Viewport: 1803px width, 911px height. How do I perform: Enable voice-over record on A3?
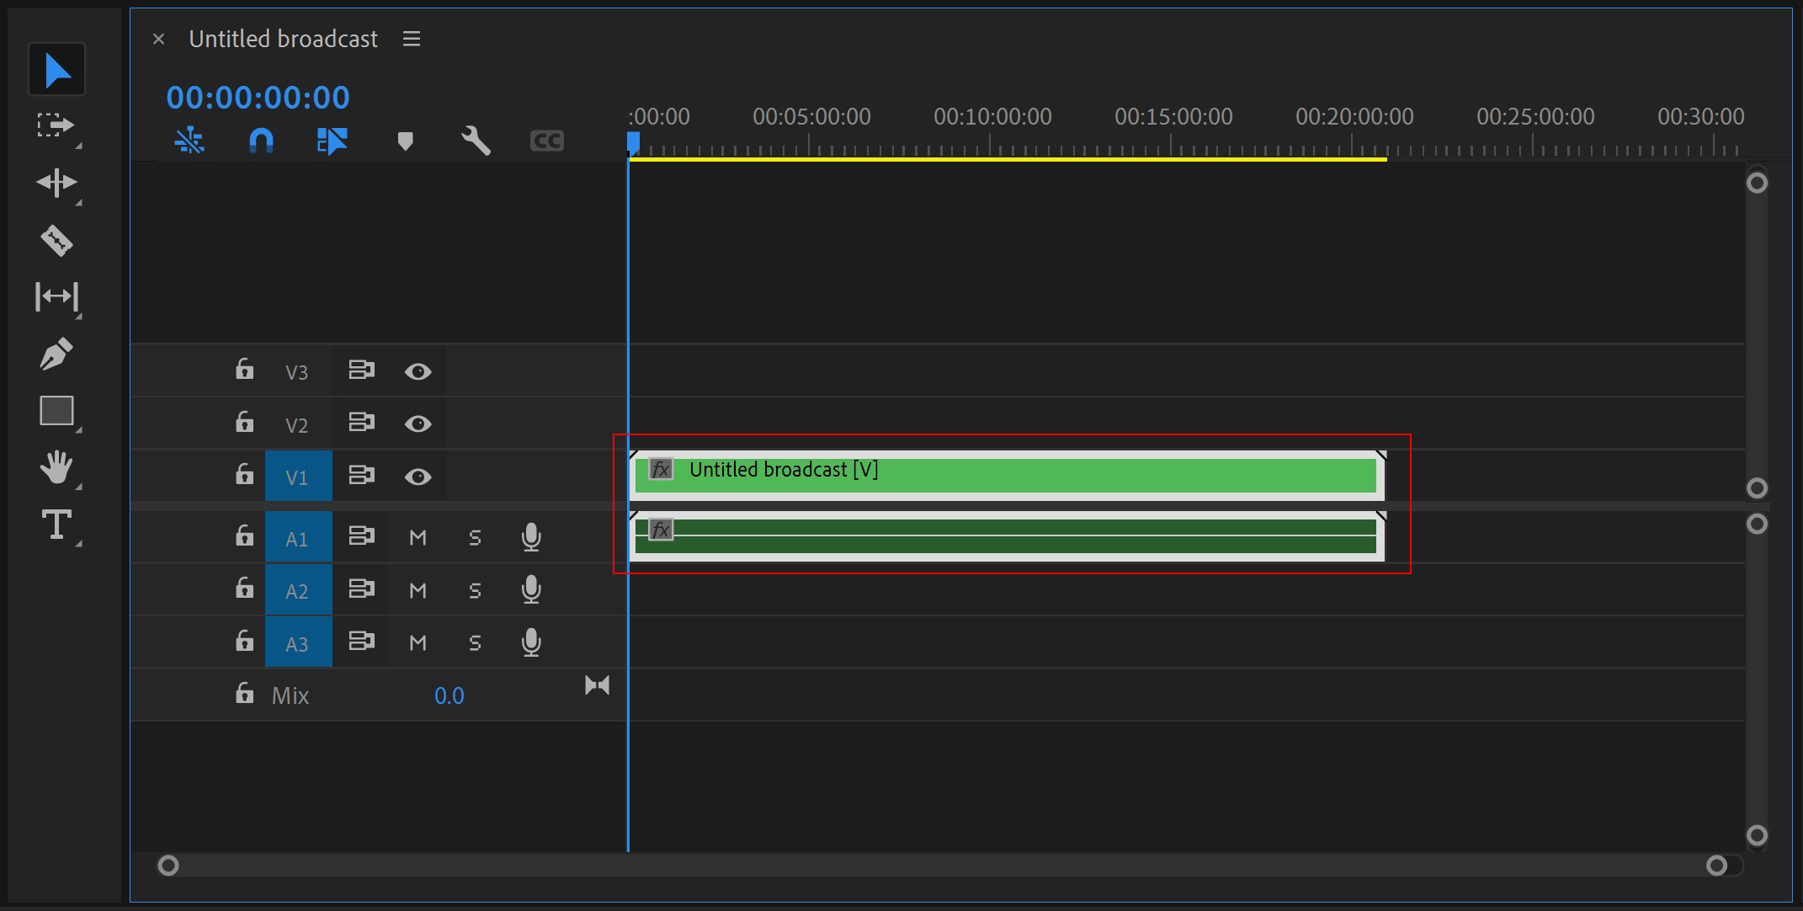531,642
